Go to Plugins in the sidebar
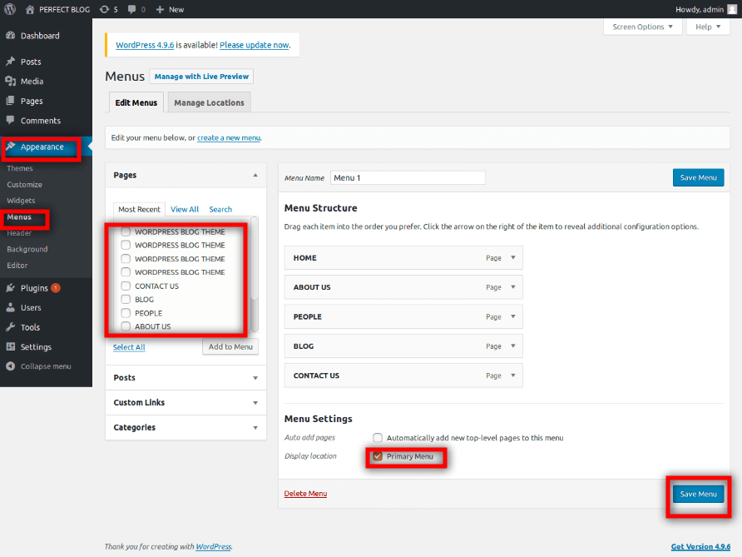 [x=34, y=288]
